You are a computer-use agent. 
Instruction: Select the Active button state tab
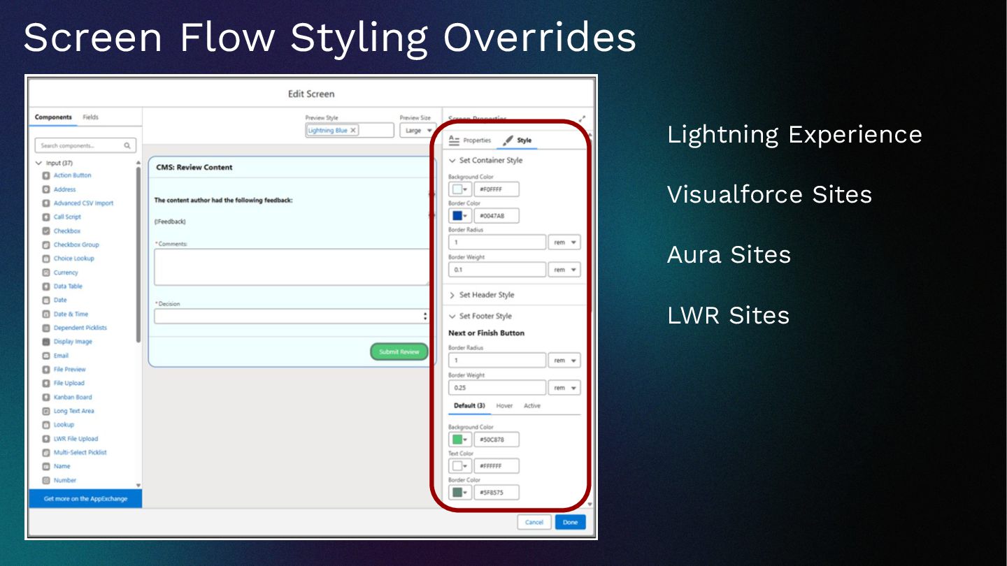pyautogui.click(x=532, y=406)
